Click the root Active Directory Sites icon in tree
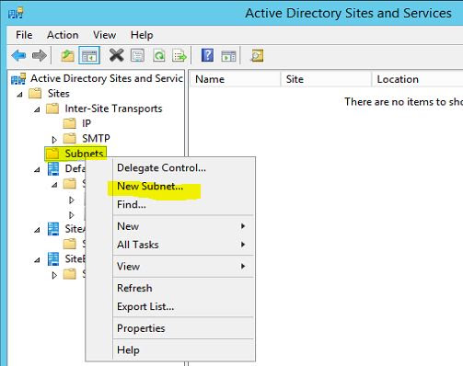463x366 pixels. click(18, 78)
